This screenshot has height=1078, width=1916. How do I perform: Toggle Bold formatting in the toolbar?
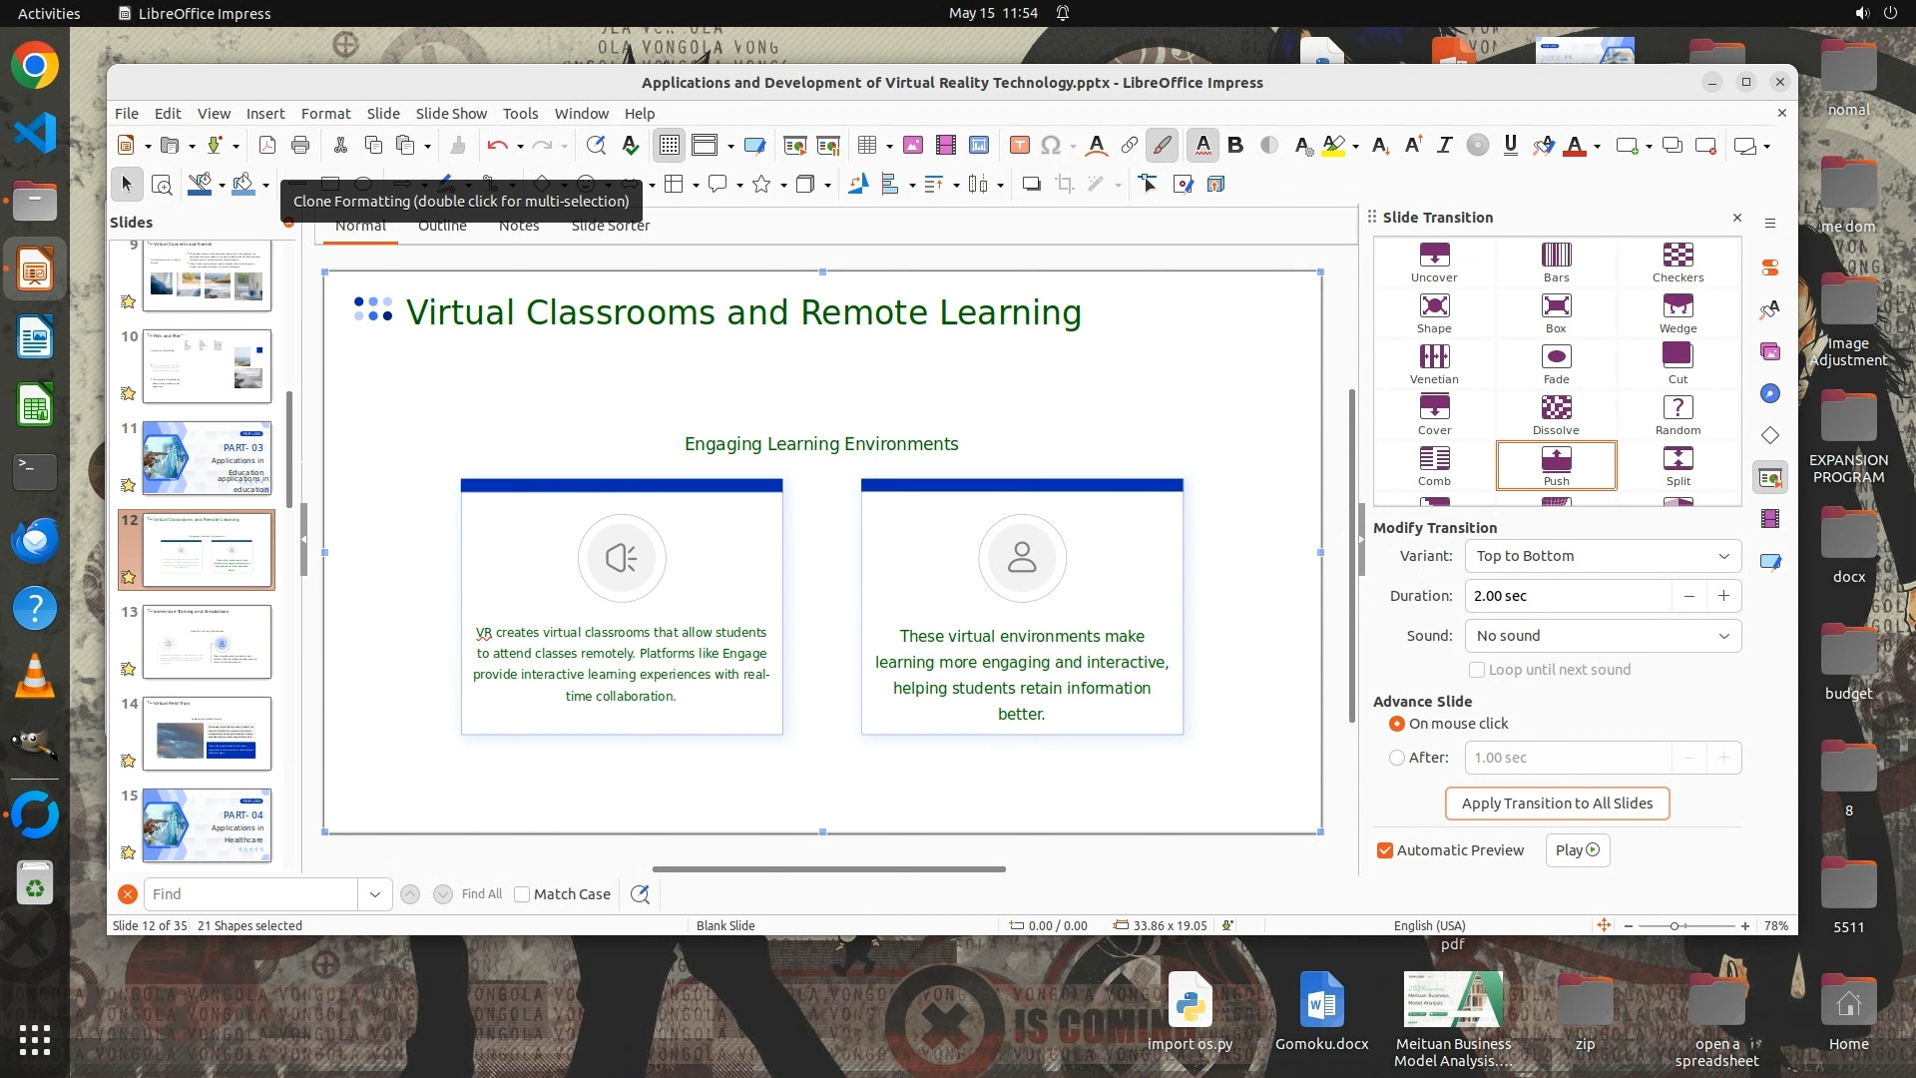pos(1235,146)
